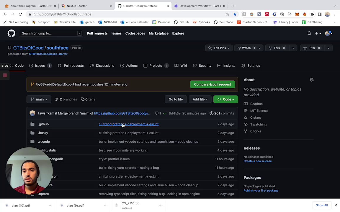Open the Chrome extensions puzzle icon
The image size is (340, 212).
pos(312,14)
